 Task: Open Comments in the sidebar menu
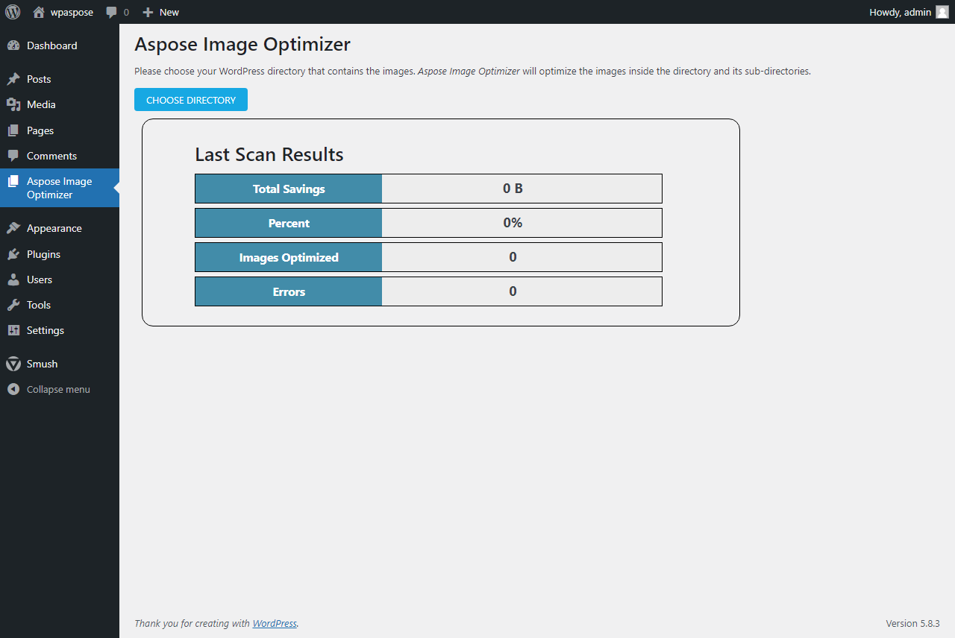click(60, 156)
